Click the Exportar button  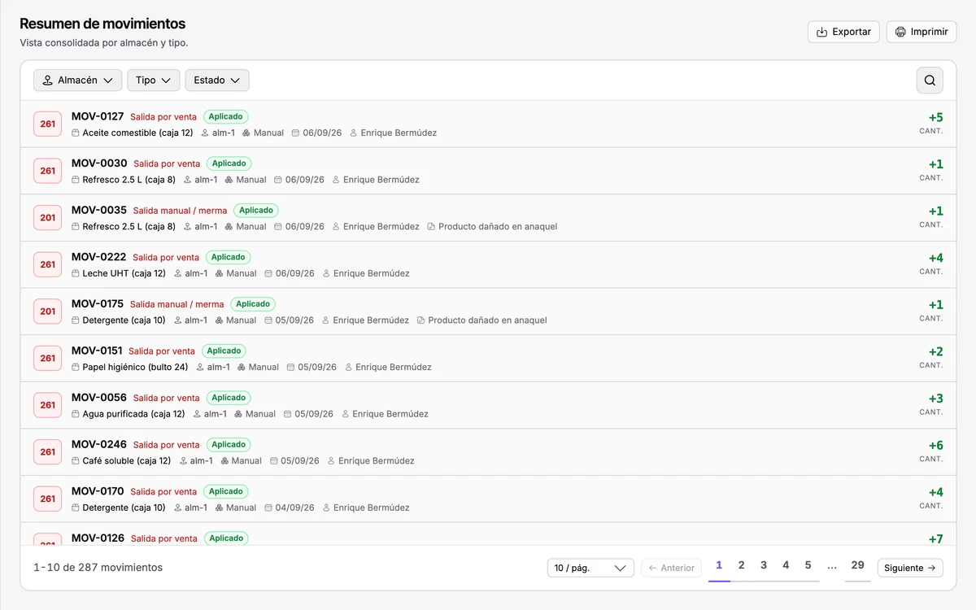(x=843, y=32)
